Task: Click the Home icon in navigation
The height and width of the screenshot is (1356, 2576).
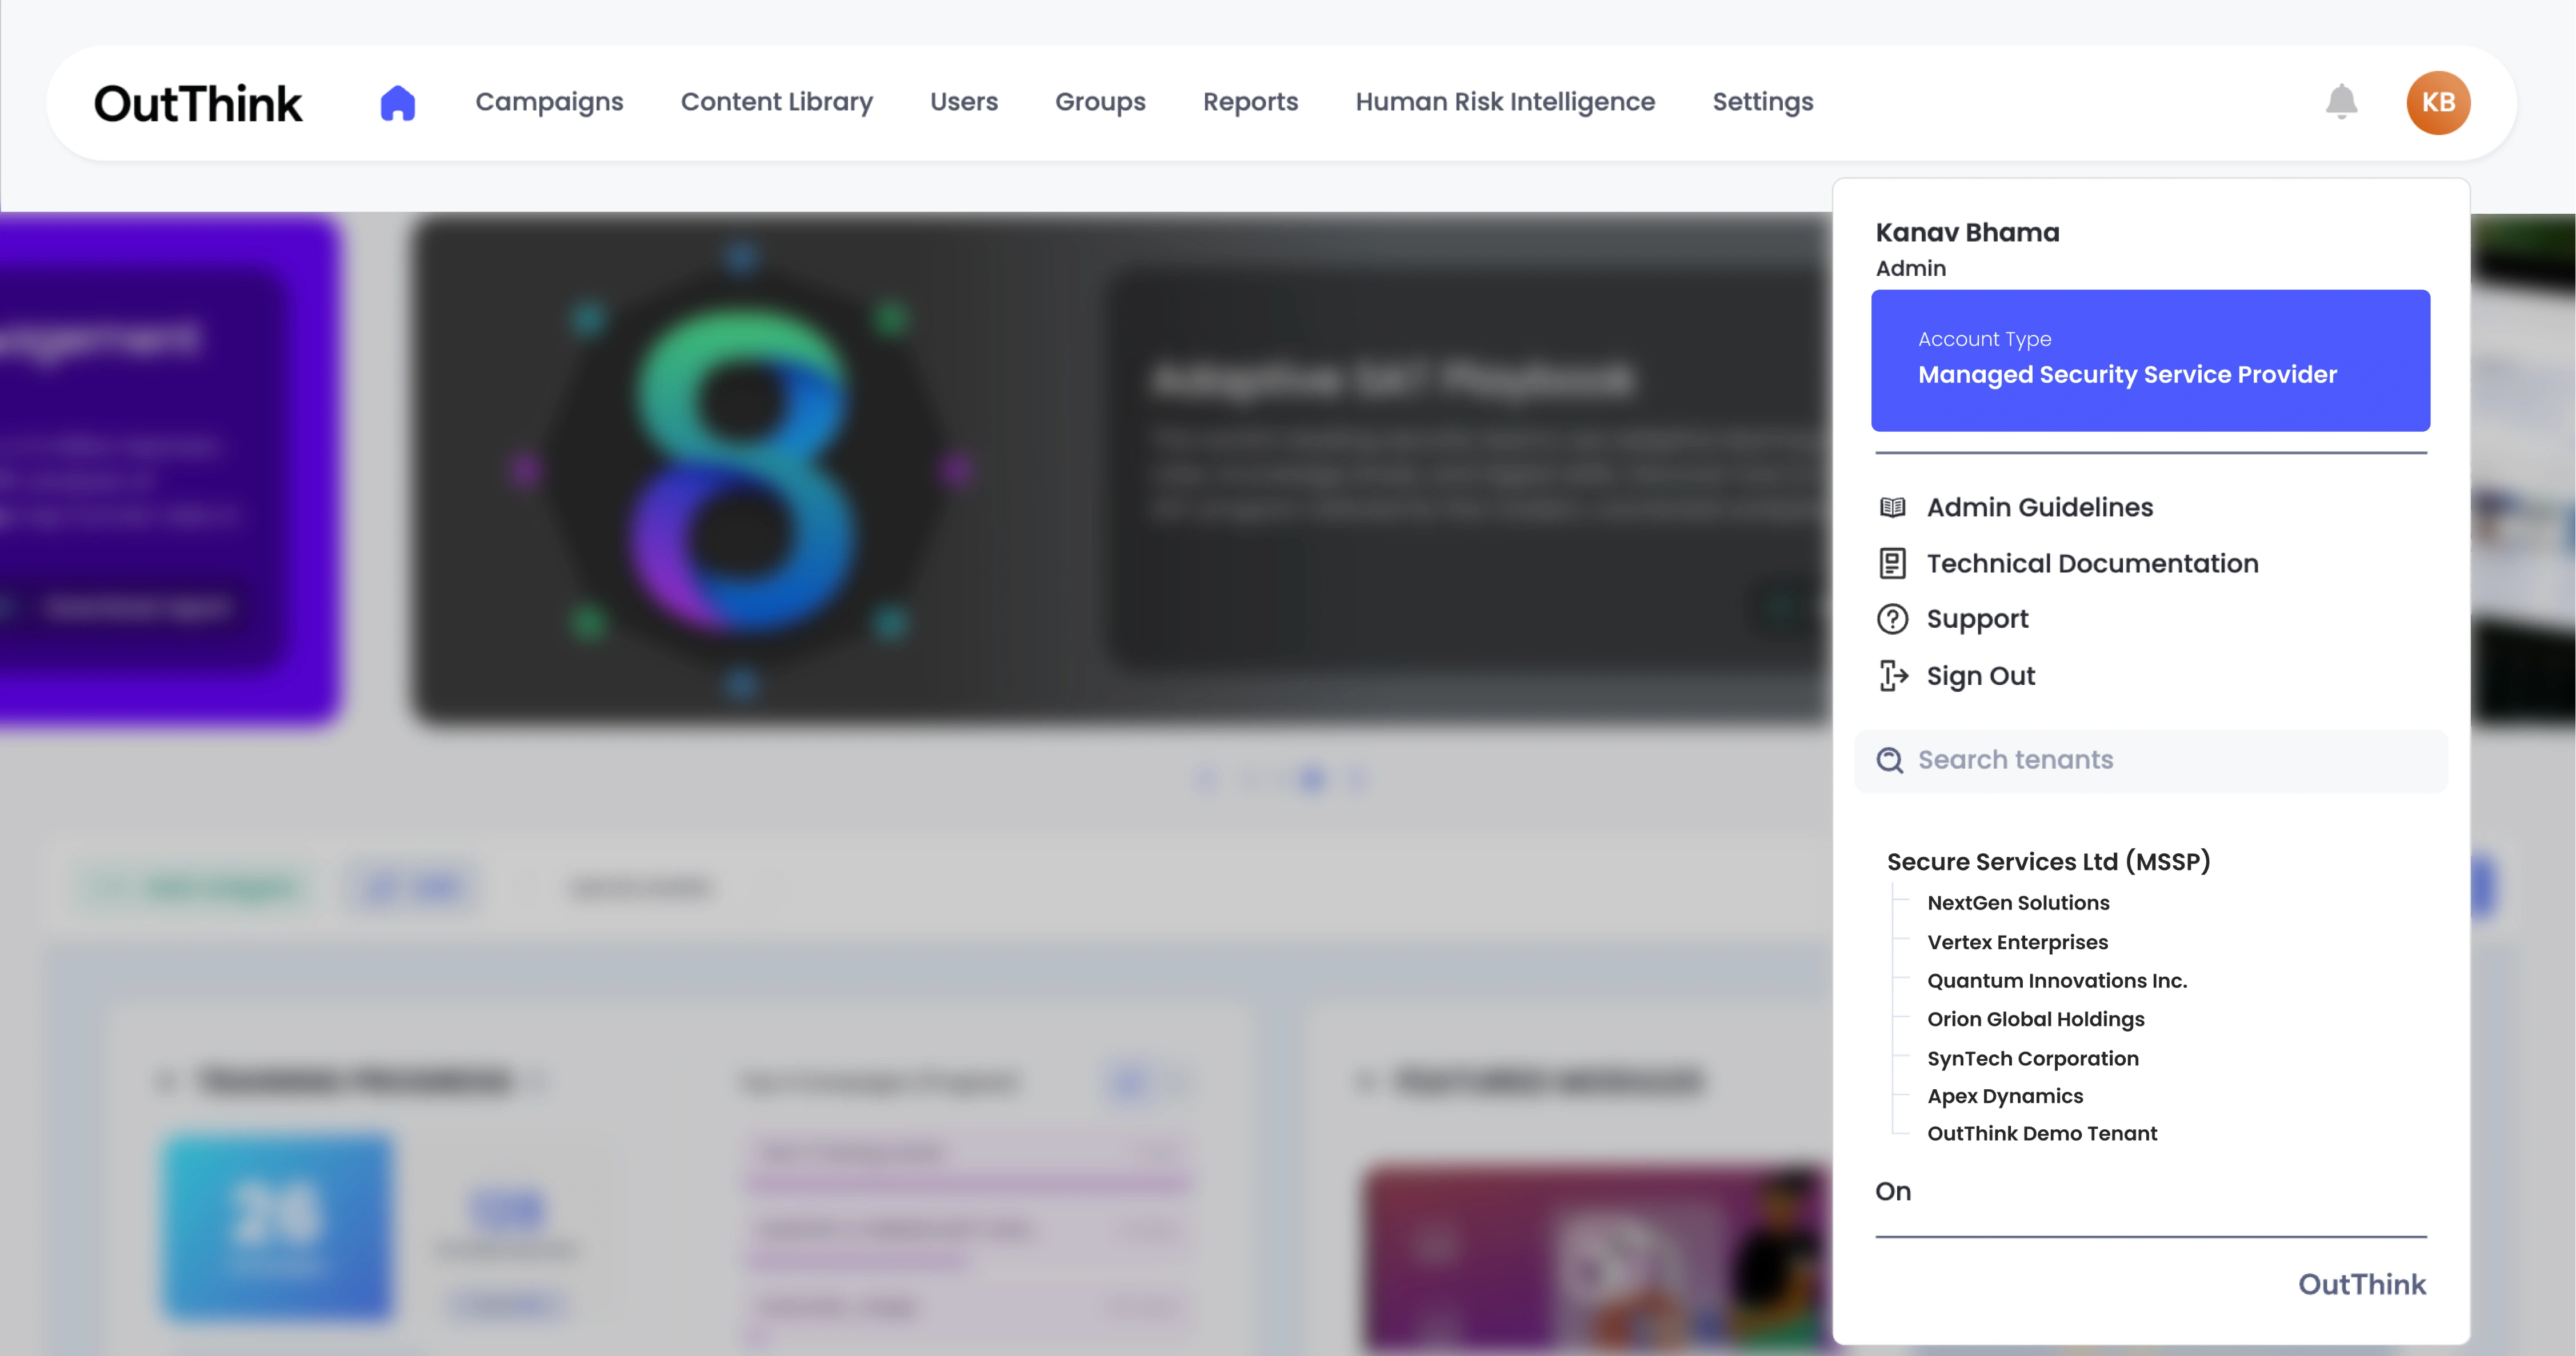Action: click(397, 103)
